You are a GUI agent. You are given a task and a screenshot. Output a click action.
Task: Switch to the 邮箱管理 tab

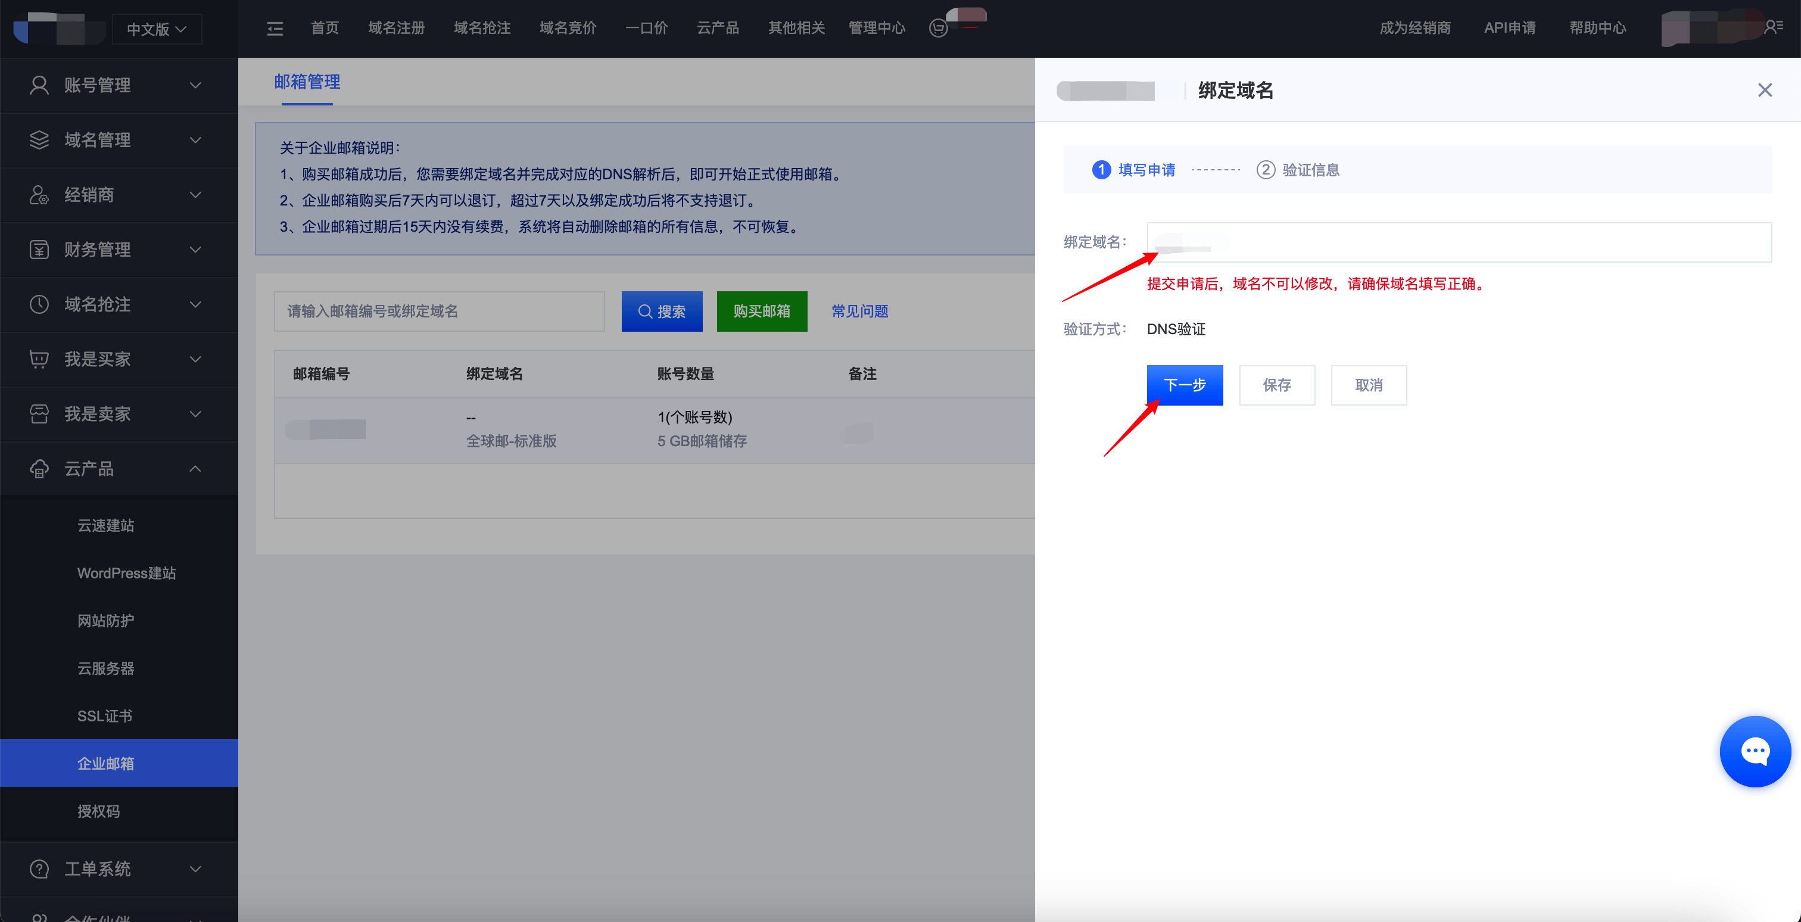(307, 82)
